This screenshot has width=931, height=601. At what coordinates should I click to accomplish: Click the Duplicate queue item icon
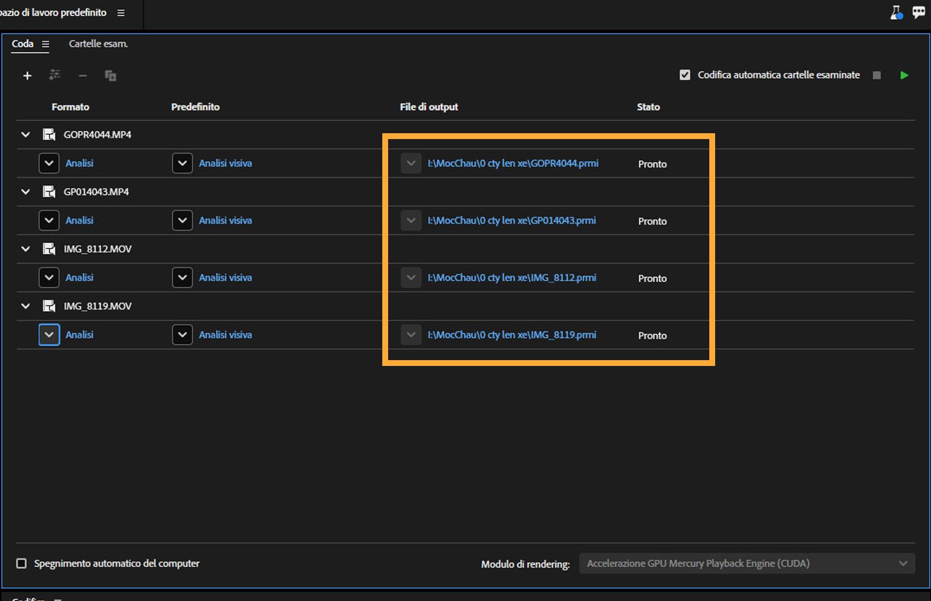[x=111, y=76]
